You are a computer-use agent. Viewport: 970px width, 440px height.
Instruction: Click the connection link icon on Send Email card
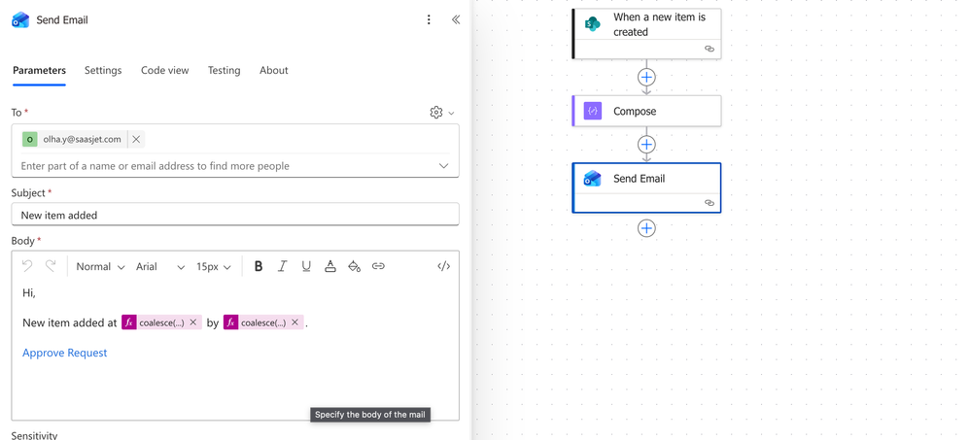710,203
